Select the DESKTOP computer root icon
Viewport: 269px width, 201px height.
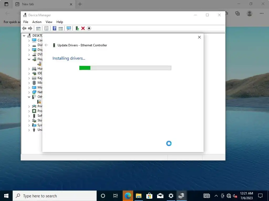pos(29,36)
